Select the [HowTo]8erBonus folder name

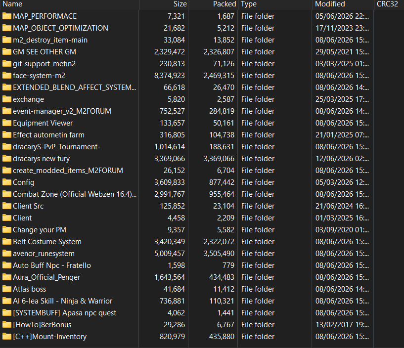click(42, 324)
